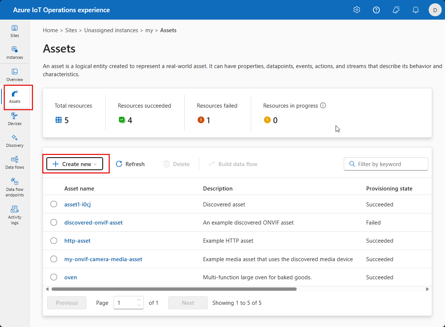The width and height of the screenshot is (445, 327).
Task: Click the Resources in progress info icon
Action: pos(323,105)
